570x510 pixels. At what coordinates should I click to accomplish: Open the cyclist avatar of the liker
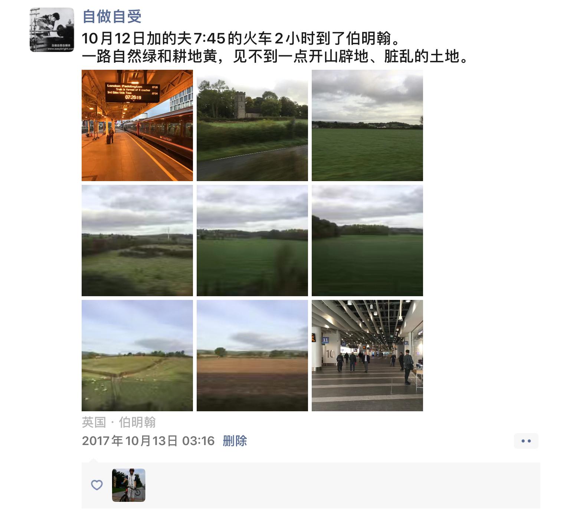(x=129, y=485)
